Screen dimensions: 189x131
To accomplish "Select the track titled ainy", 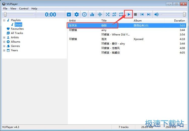I will tap(127, 30).
